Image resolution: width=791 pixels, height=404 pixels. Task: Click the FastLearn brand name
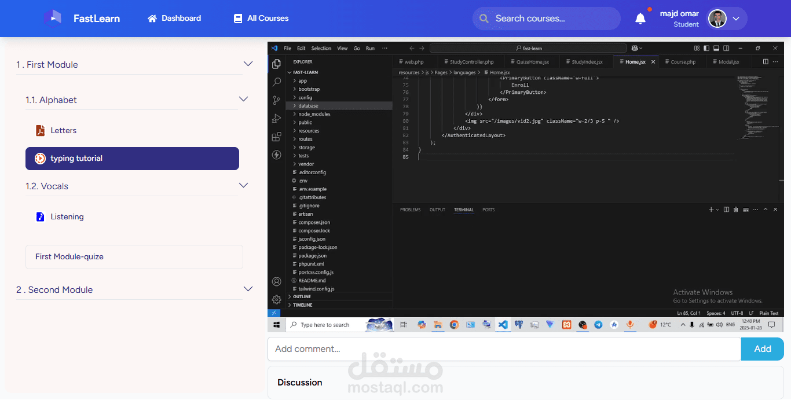[x=97, y=19]
